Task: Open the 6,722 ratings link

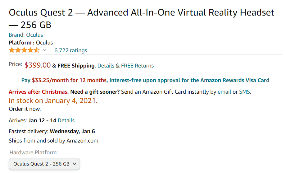Action: pos(70,50)
